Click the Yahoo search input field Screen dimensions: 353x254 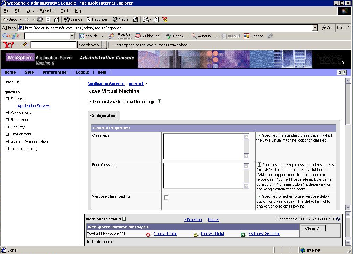point(54,45)
